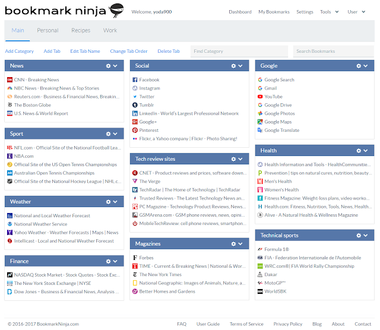This screenshot has width=380, height=330.
Task: Collapse the Technical sports category chevron
Action: [x=366, y=236]
